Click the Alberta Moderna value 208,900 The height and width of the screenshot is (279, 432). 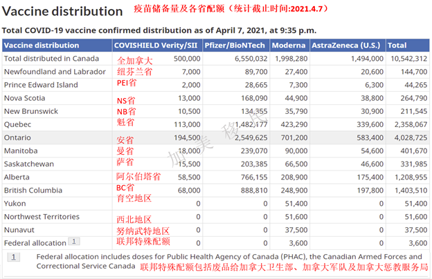[294, 177]
